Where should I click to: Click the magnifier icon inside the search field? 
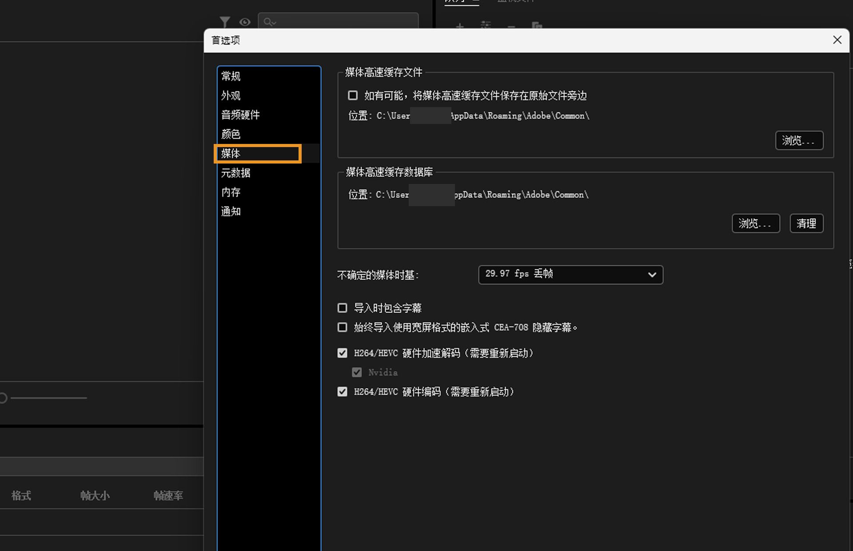tap(269, 22)
